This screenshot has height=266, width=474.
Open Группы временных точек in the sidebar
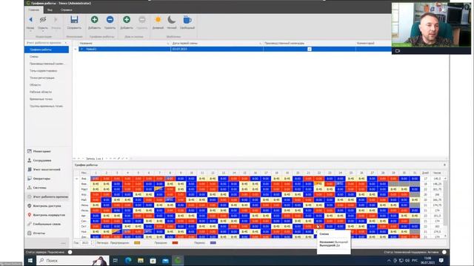tap(47, 106)
